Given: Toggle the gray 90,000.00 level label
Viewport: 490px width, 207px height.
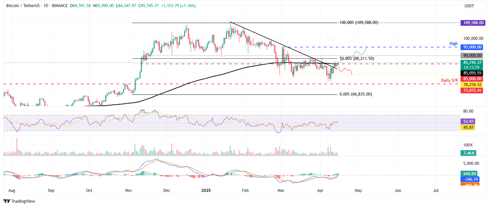Looking at the screenshot, I should tap(472, 55).
